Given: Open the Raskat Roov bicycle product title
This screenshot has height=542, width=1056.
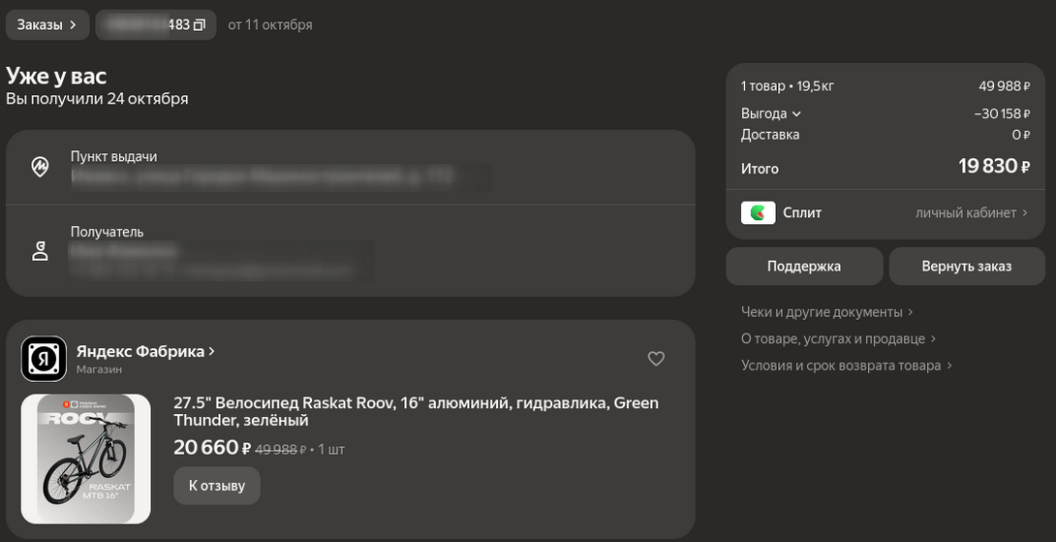Looking at the screenshot, I should [x=416, y=411].
